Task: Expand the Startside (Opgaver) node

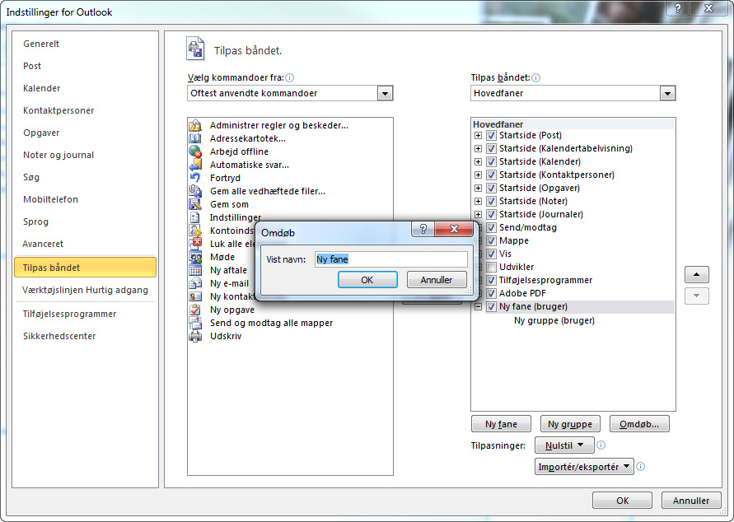Action: (x=478, y=188)
